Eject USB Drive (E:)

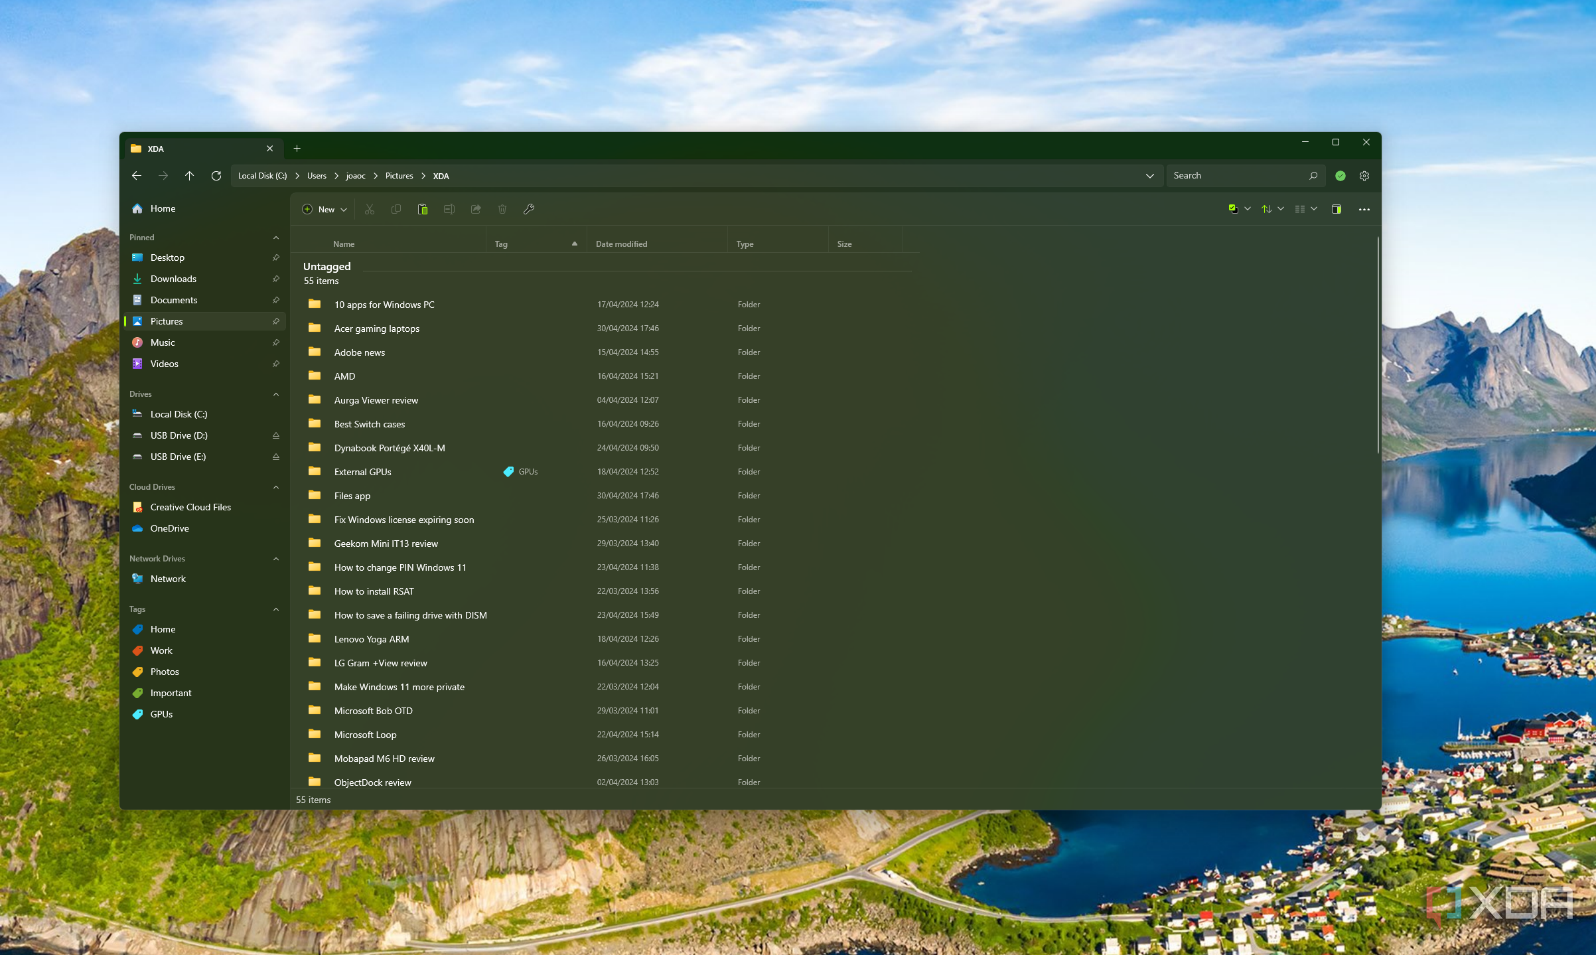pyautogui.click(x=276, y=457)
